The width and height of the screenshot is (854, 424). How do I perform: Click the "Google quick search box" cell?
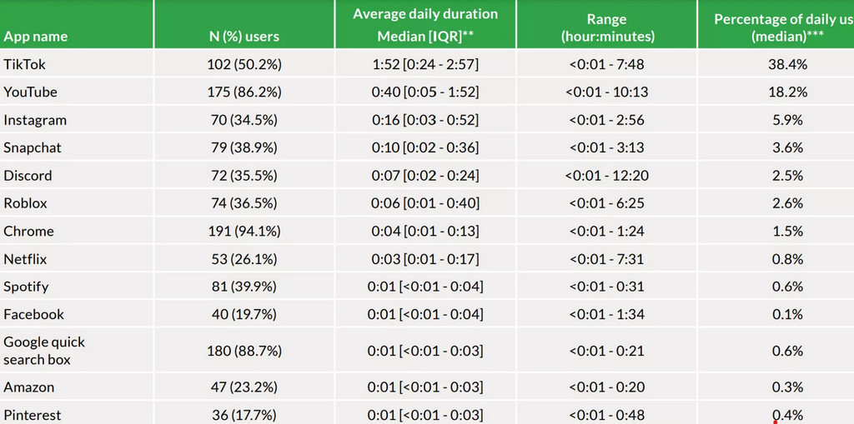tap(44, 351)
